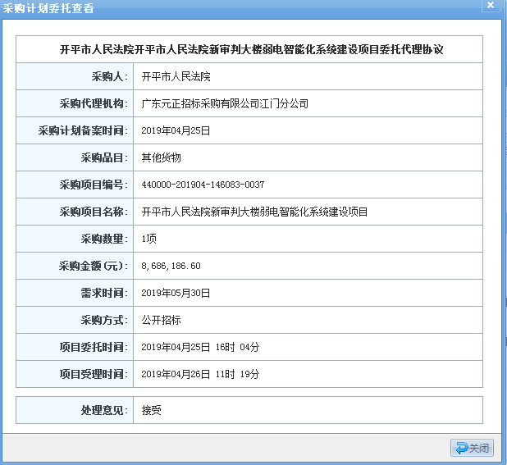Click the 采购代理机构 label
This screenshot has height=465, width=507.
94,103
